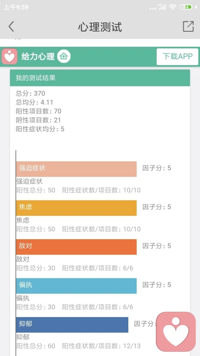200x356 pixels.
Task: Tap the 总分: 370 line
Action: (x=30, y=93)
